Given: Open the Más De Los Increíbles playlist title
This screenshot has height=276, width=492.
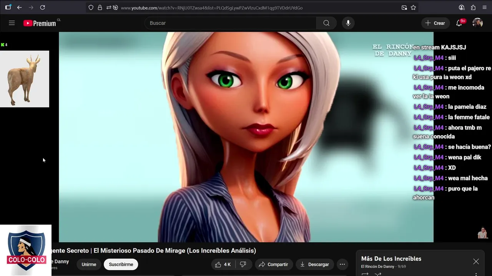Looking at the screenshot, I should (391, 259).
